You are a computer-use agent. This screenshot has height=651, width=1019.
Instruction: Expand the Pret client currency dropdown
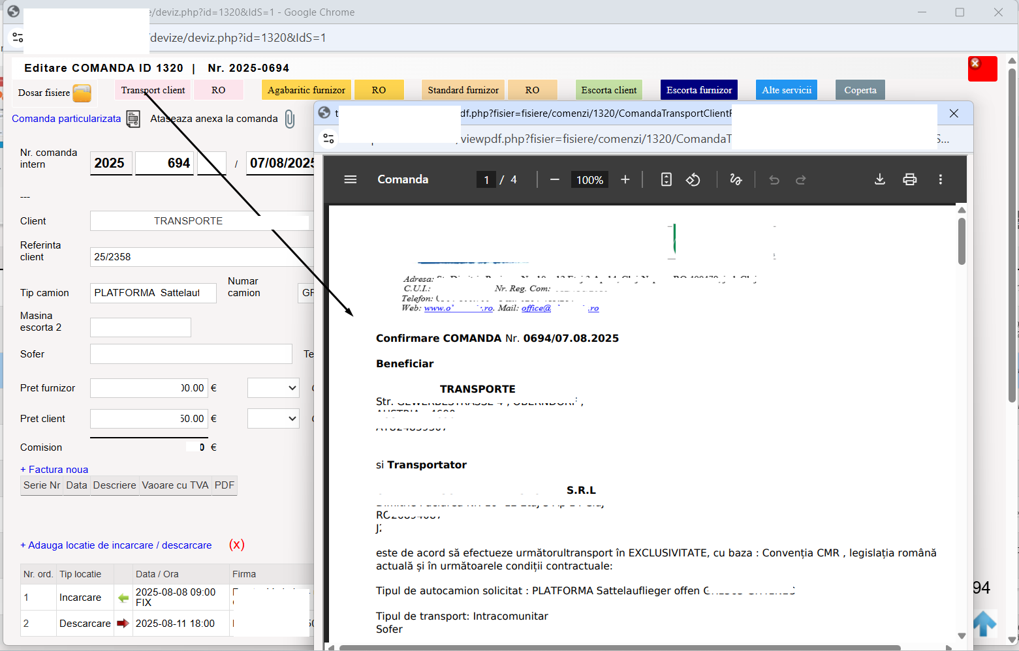(x=273, y=419)
